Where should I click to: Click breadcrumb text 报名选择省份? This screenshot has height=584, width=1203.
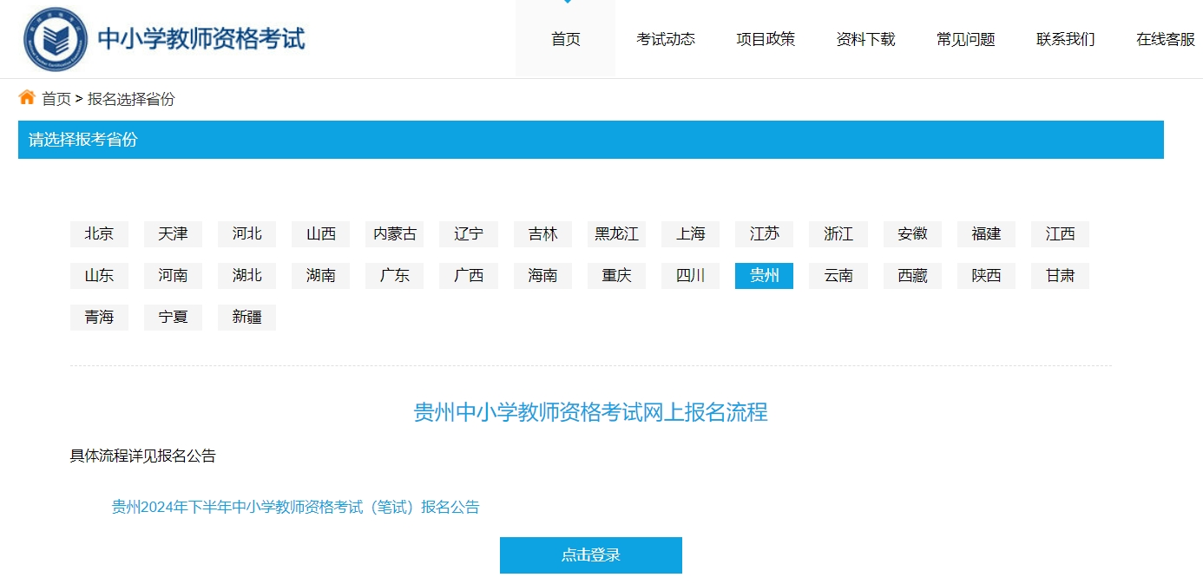[x=131, y=99]
